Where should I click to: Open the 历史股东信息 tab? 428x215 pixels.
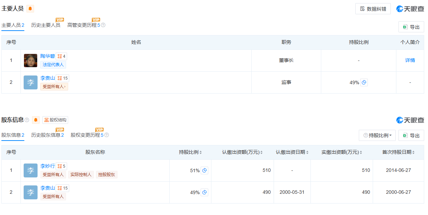47,135
